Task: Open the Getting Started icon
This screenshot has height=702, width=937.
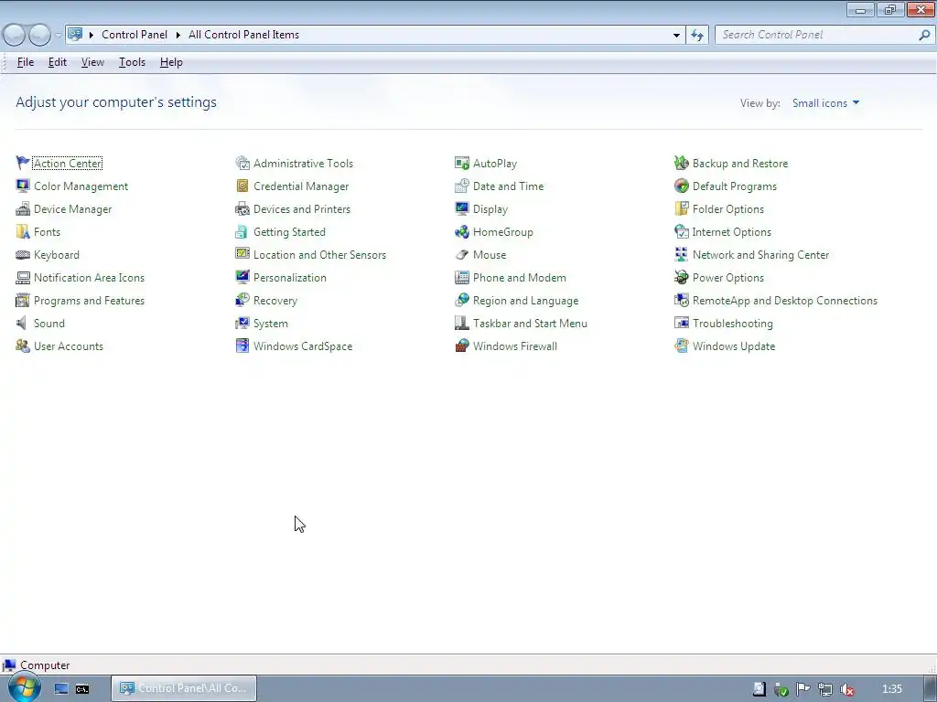Action: coord(242,231)
